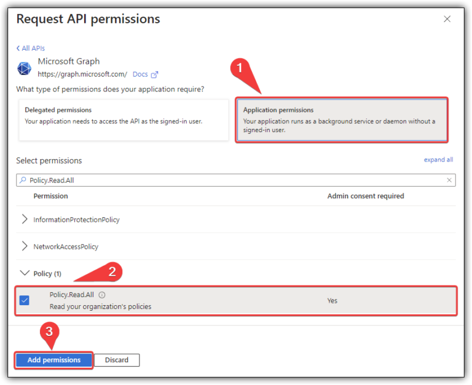This screenshot has width=472, height=385.
Task: Clear the permissions search box
Action: [449, 180]
